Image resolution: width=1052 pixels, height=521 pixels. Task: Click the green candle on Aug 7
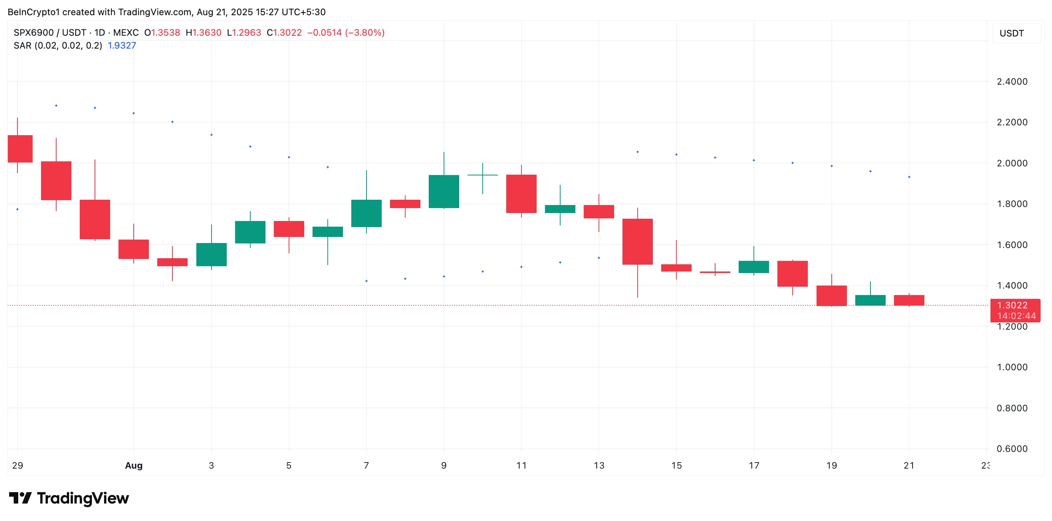pos(366,213)
